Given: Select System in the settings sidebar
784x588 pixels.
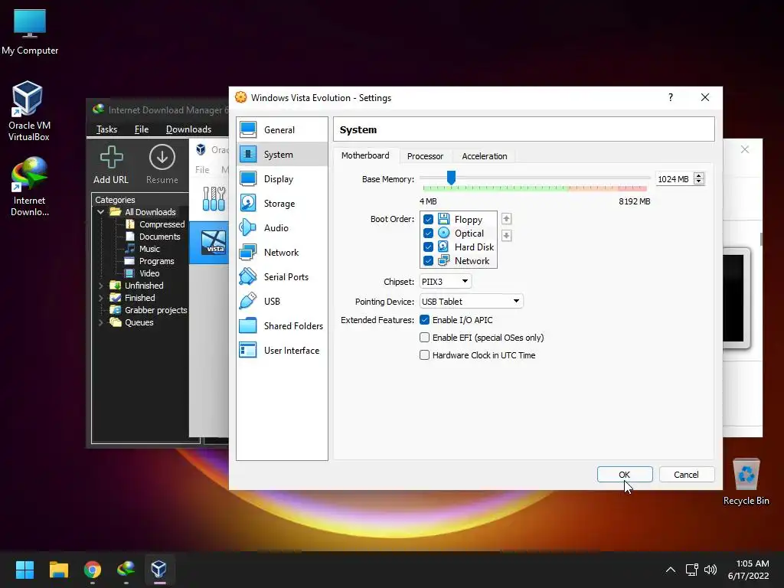Looking at the screenshot, I should coord(282,155).
